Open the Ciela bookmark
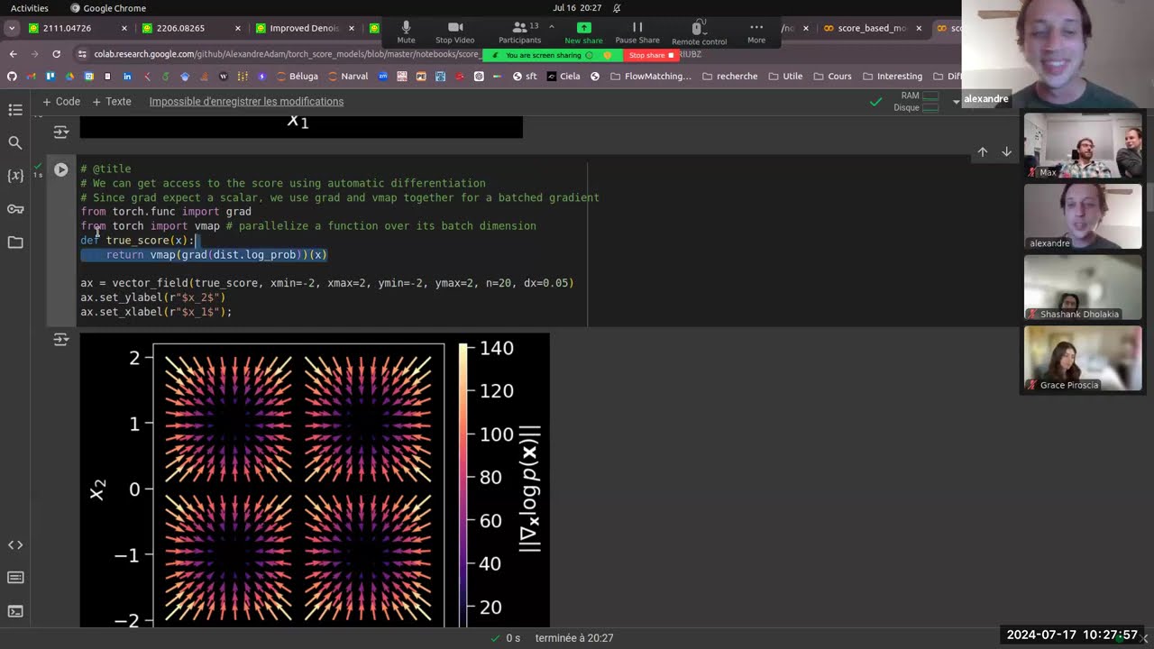 click(x=563, y=77)
